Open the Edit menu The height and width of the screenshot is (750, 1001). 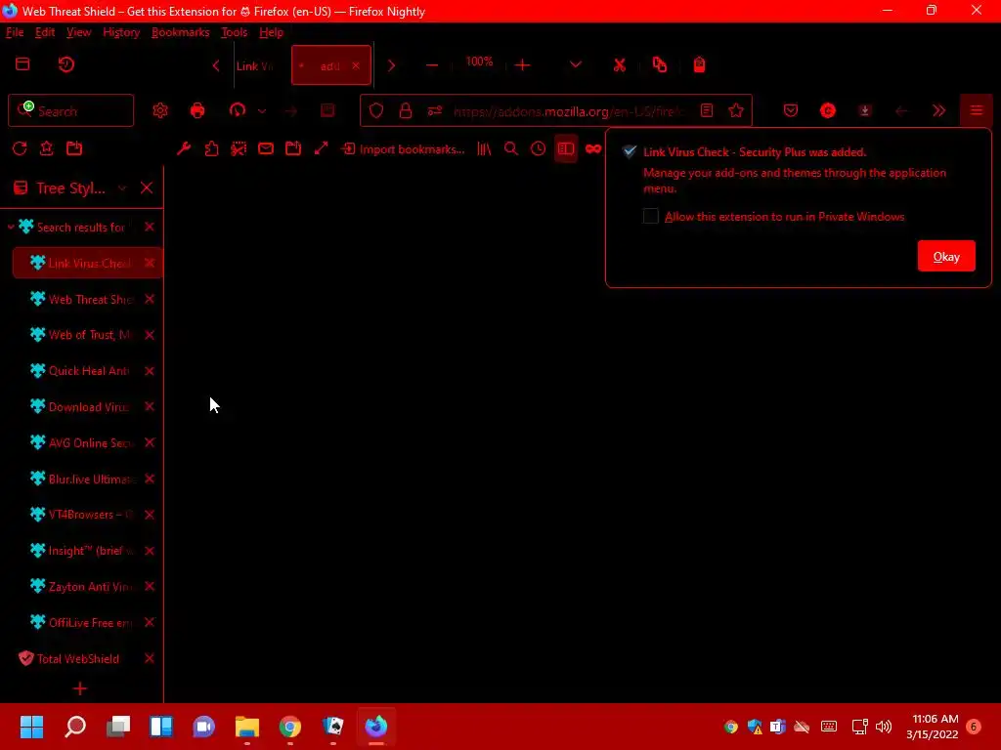click(x=45, y=32)
